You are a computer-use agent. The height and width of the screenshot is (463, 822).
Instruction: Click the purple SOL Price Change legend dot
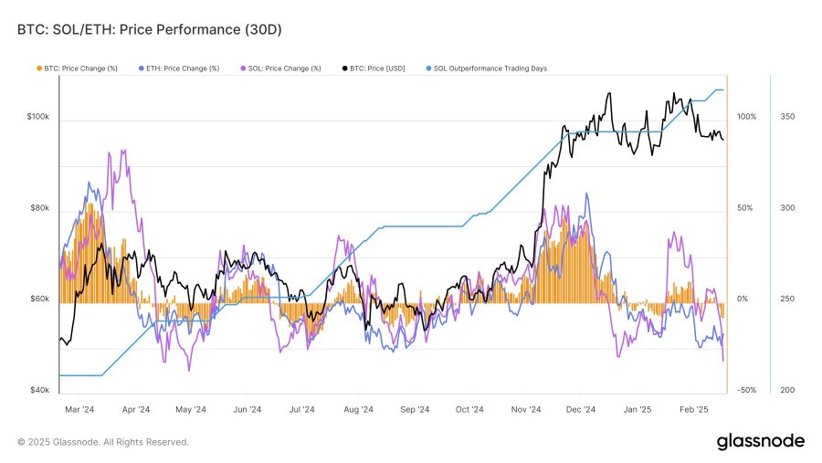[x=243, y=68]
